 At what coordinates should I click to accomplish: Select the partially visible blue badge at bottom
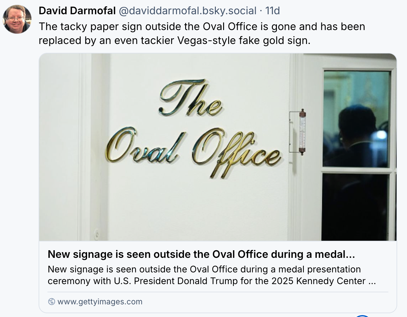(362, 316)
